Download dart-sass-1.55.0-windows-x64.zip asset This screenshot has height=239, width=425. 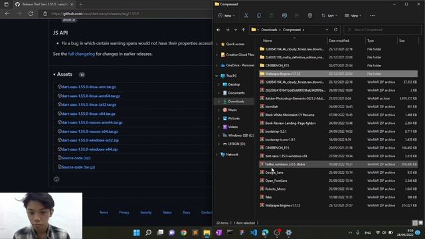pyautogui.click(x=90, y=149)
